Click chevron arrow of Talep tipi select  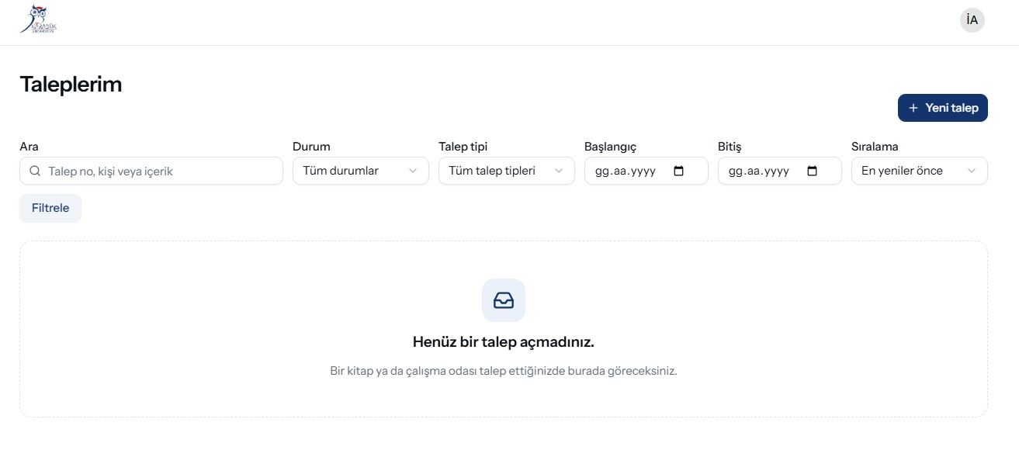pyautogui.click(x=559, y=171)
